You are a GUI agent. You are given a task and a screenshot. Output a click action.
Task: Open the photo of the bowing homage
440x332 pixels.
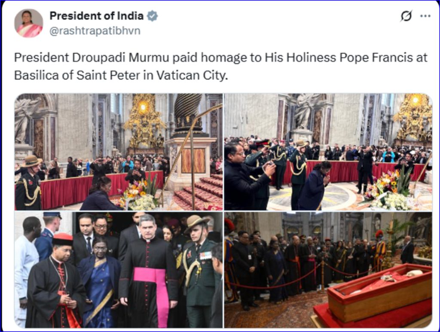tap(328, 152)
